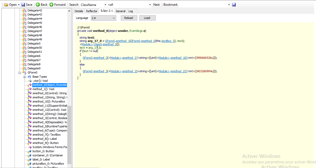
Task: Click the smethod_9(): Button icon
Action: [29, 143]
